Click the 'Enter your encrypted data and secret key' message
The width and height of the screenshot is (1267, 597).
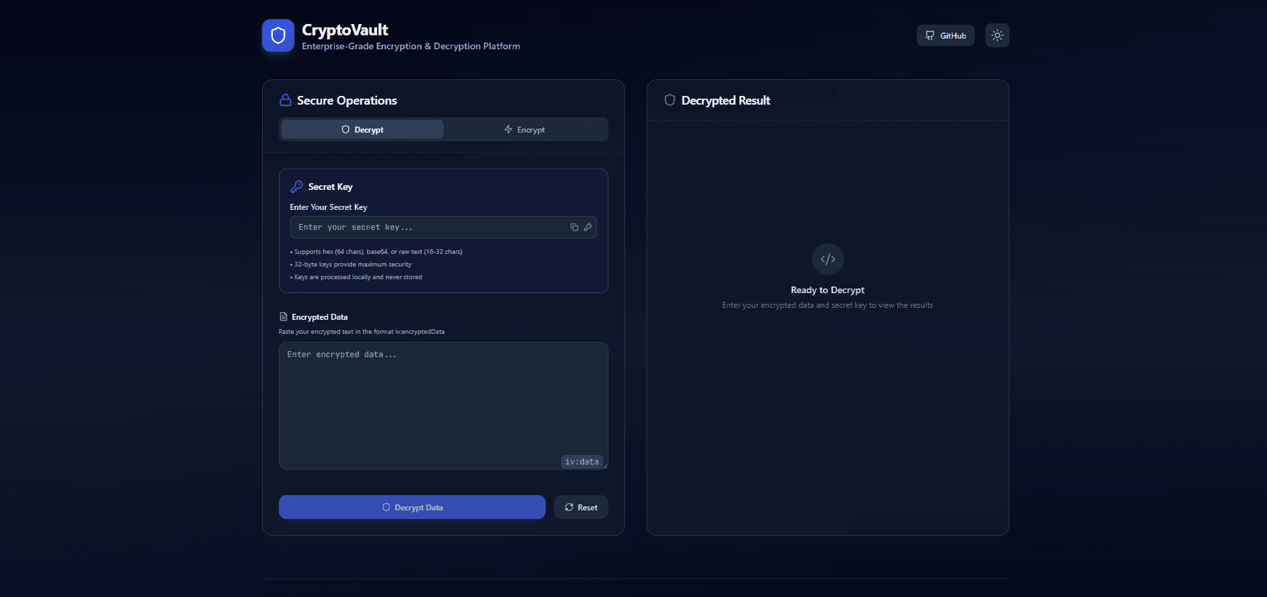point(827,305)
